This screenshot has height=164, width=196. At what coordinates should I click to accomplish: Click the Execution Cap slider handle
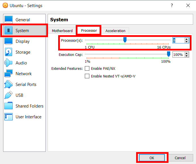(x=168, y=54)
